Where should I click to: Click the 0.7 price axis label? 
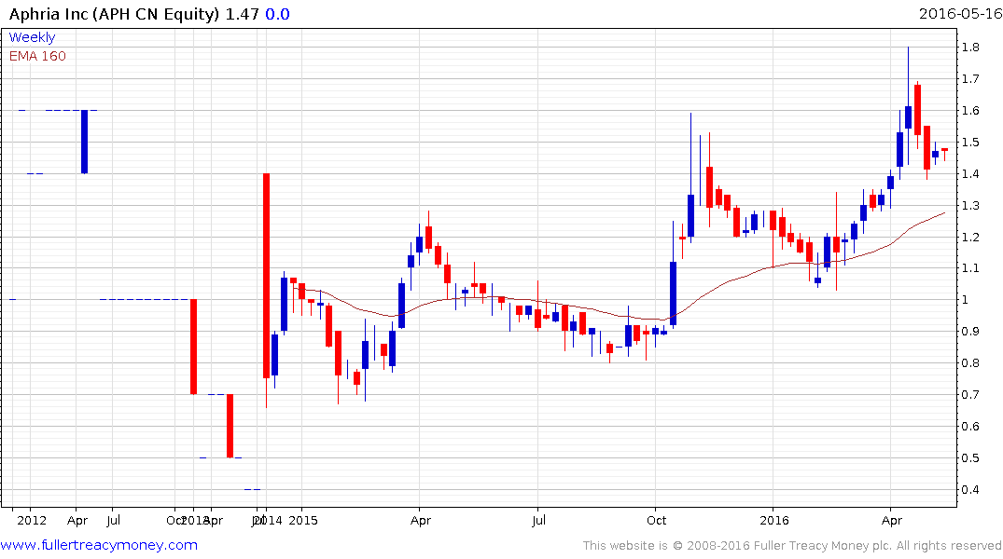point(970,395)
